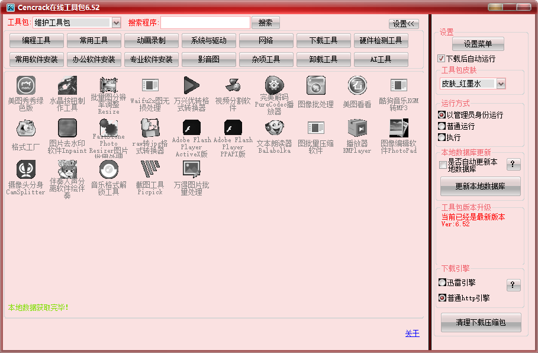Collapse settings with the 设置<< button
The width and height of the screenshot is (538, 353).
point(403,23)
